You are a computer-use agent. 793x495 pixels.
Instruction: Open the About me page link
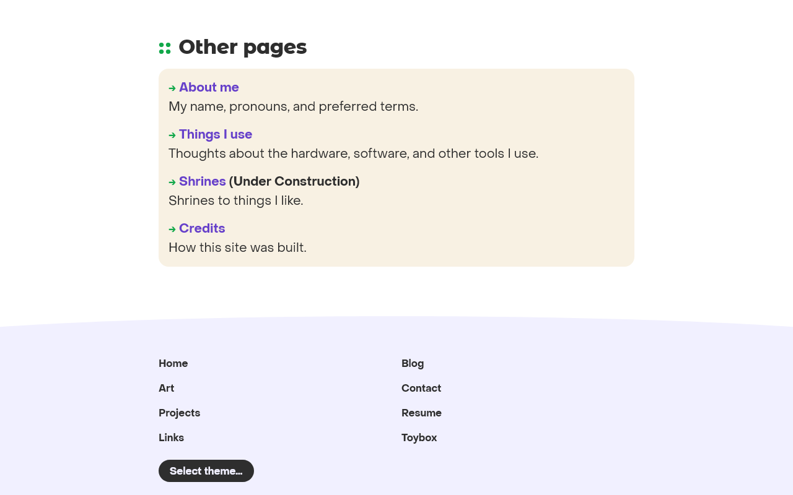click(x=209, y=87)
